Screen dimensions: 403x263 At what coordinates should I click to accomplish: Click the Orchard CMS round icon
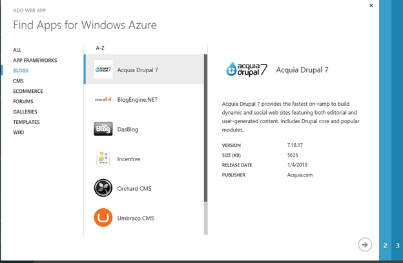(103, 188)
